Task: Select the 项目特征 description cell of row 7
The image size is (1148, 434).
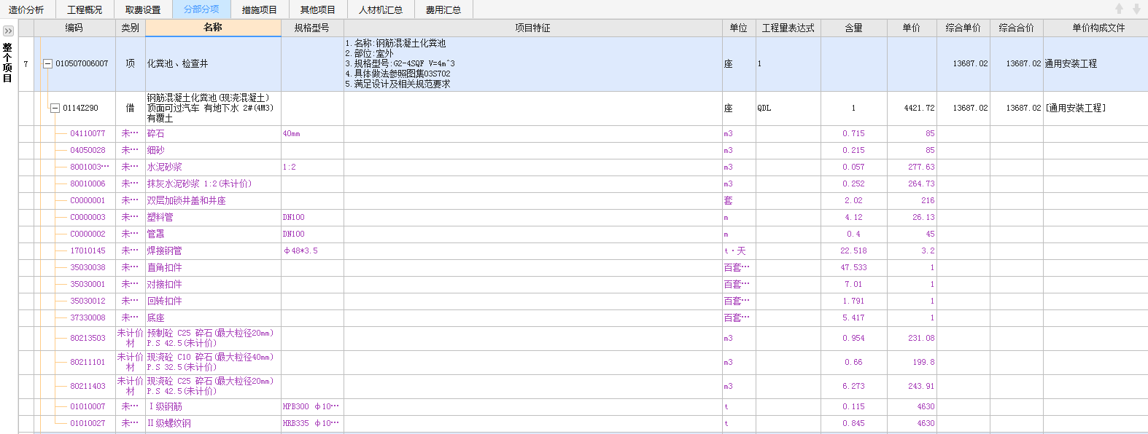Action: [x=532, y=64]
